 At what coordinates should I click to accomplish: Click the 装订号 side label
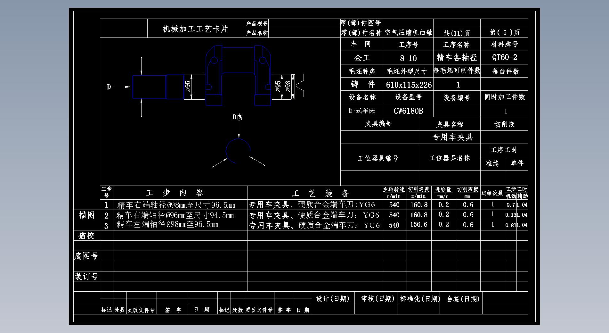[x=86, y=276]
